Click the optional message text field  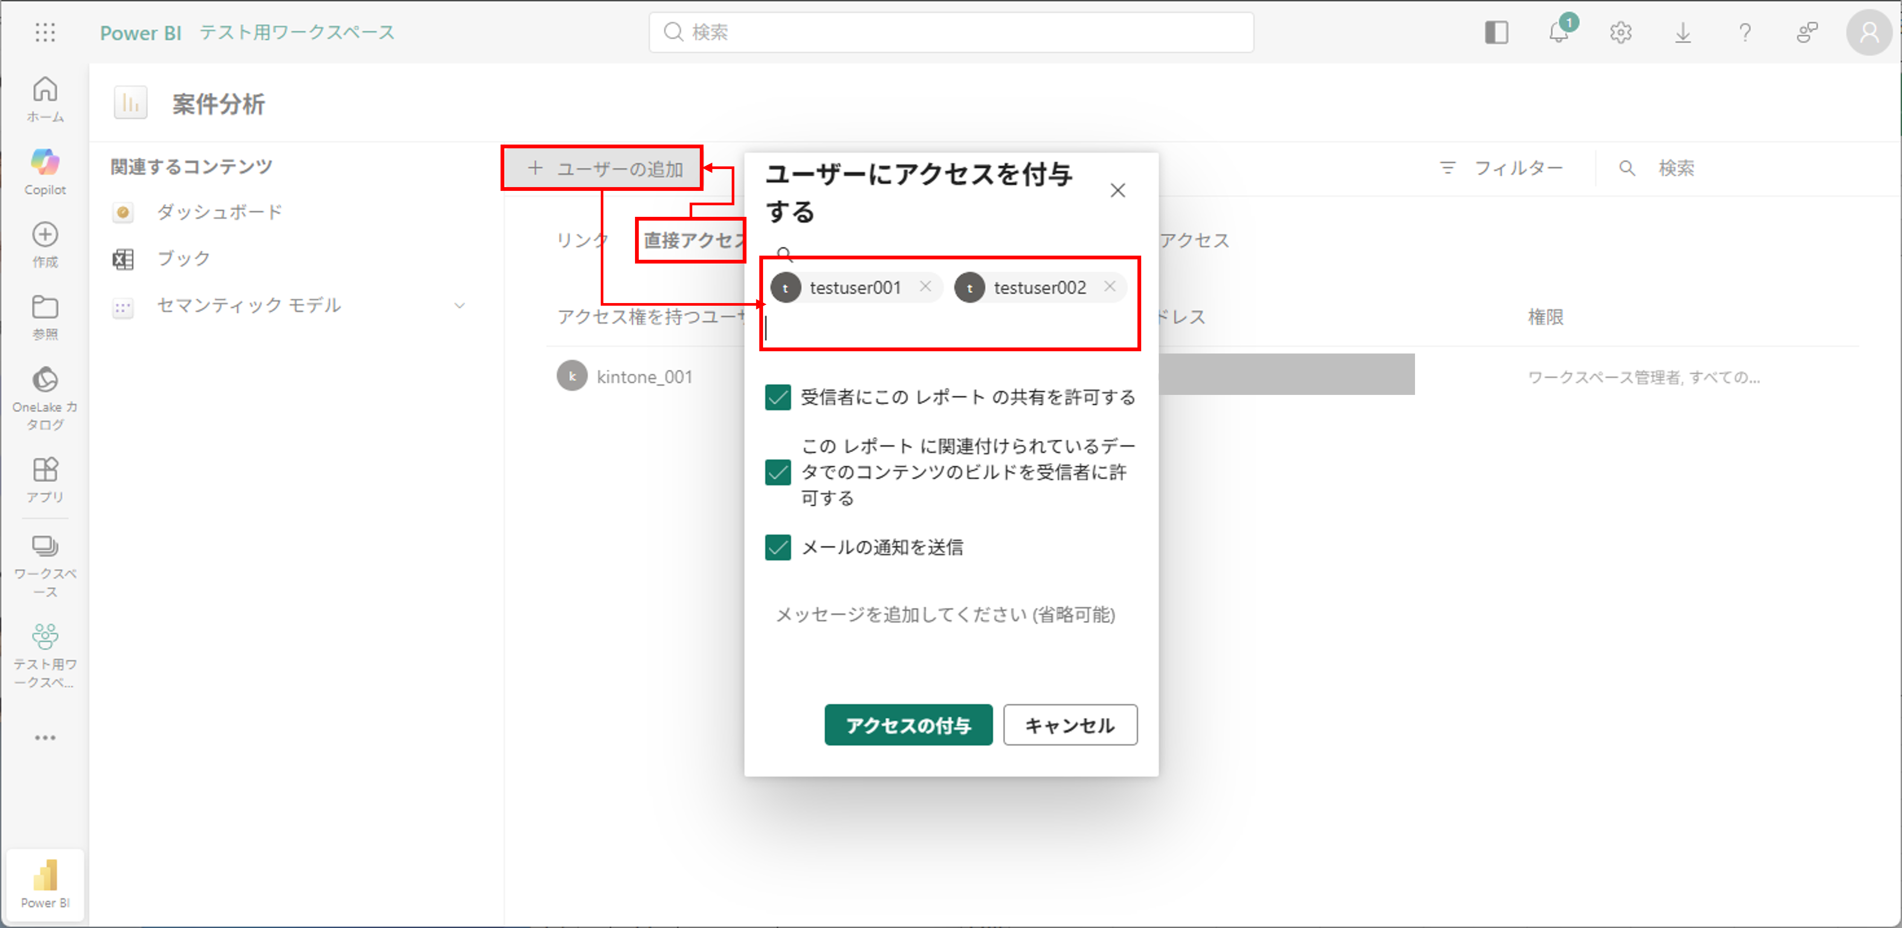click(x=944, y=614)
